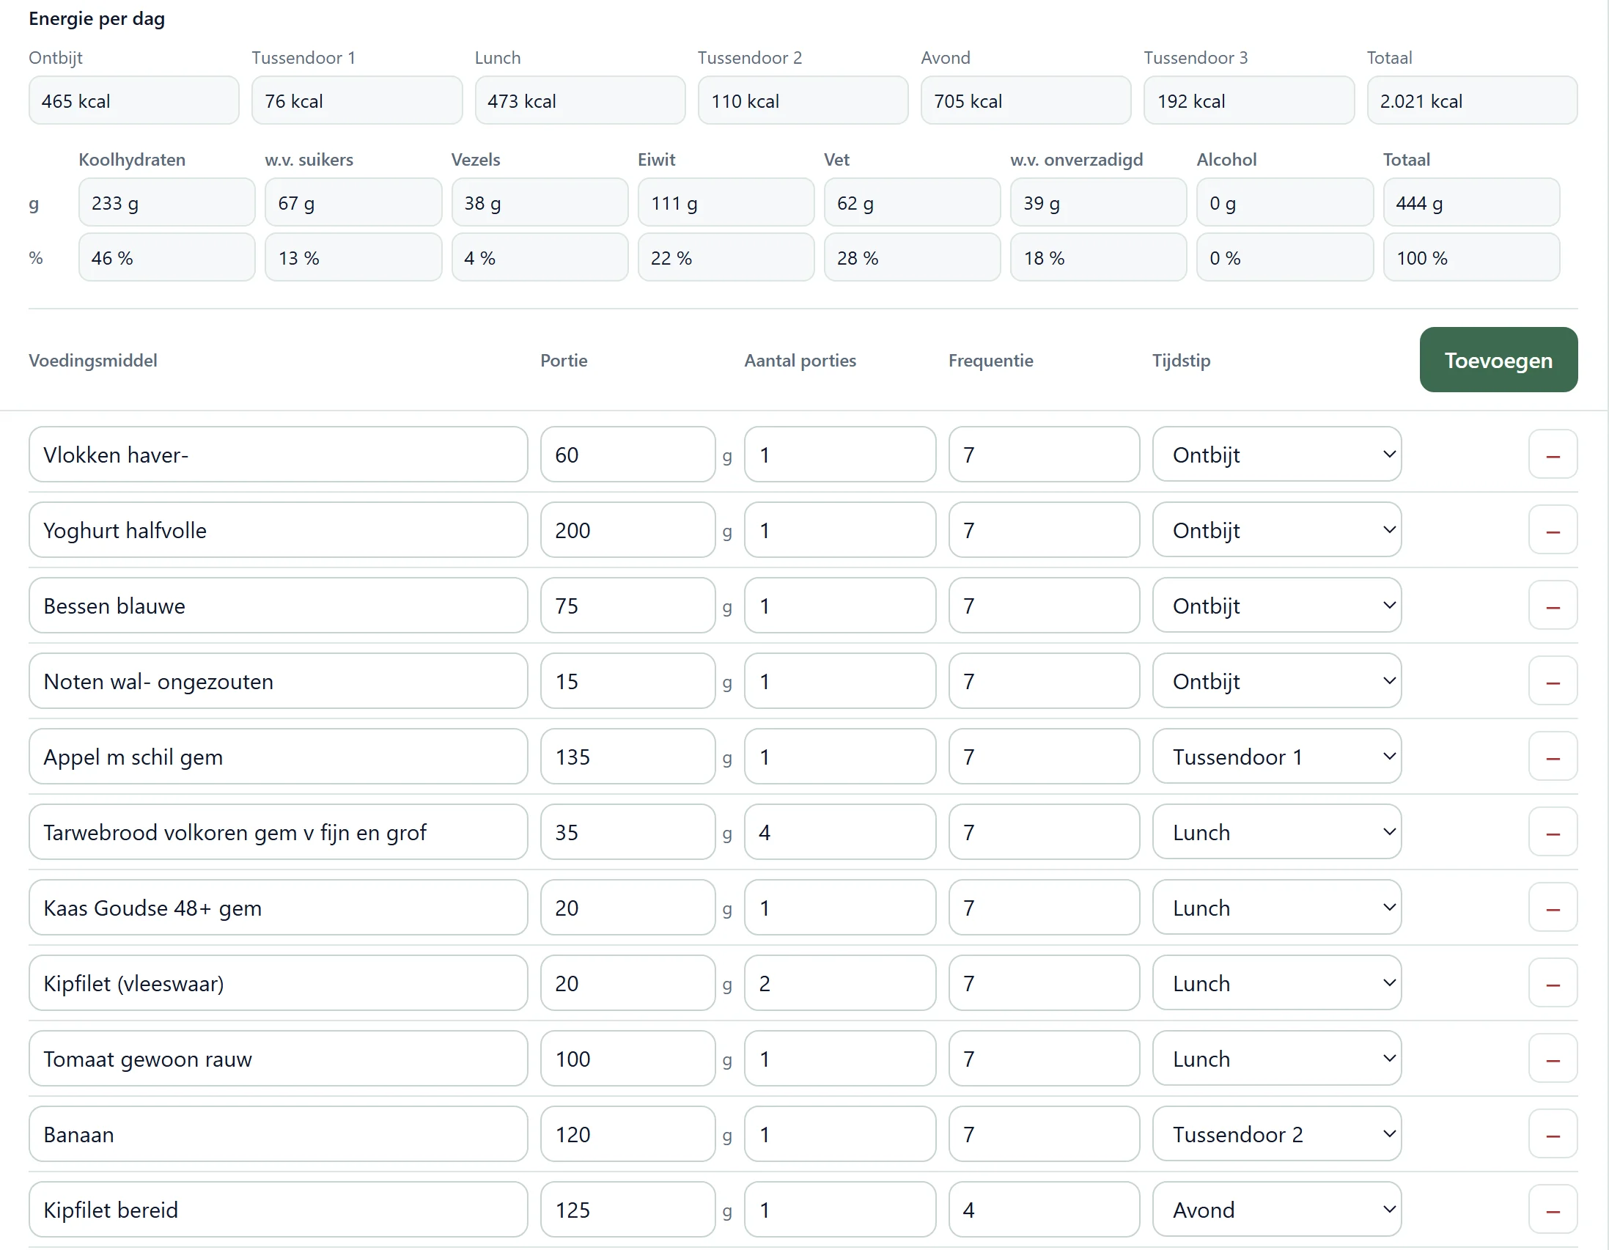Remove the Yoghurt halfvolle row
Image resolution: width=1609 pixels, height=1250 pixels.
pos(1553,530)
